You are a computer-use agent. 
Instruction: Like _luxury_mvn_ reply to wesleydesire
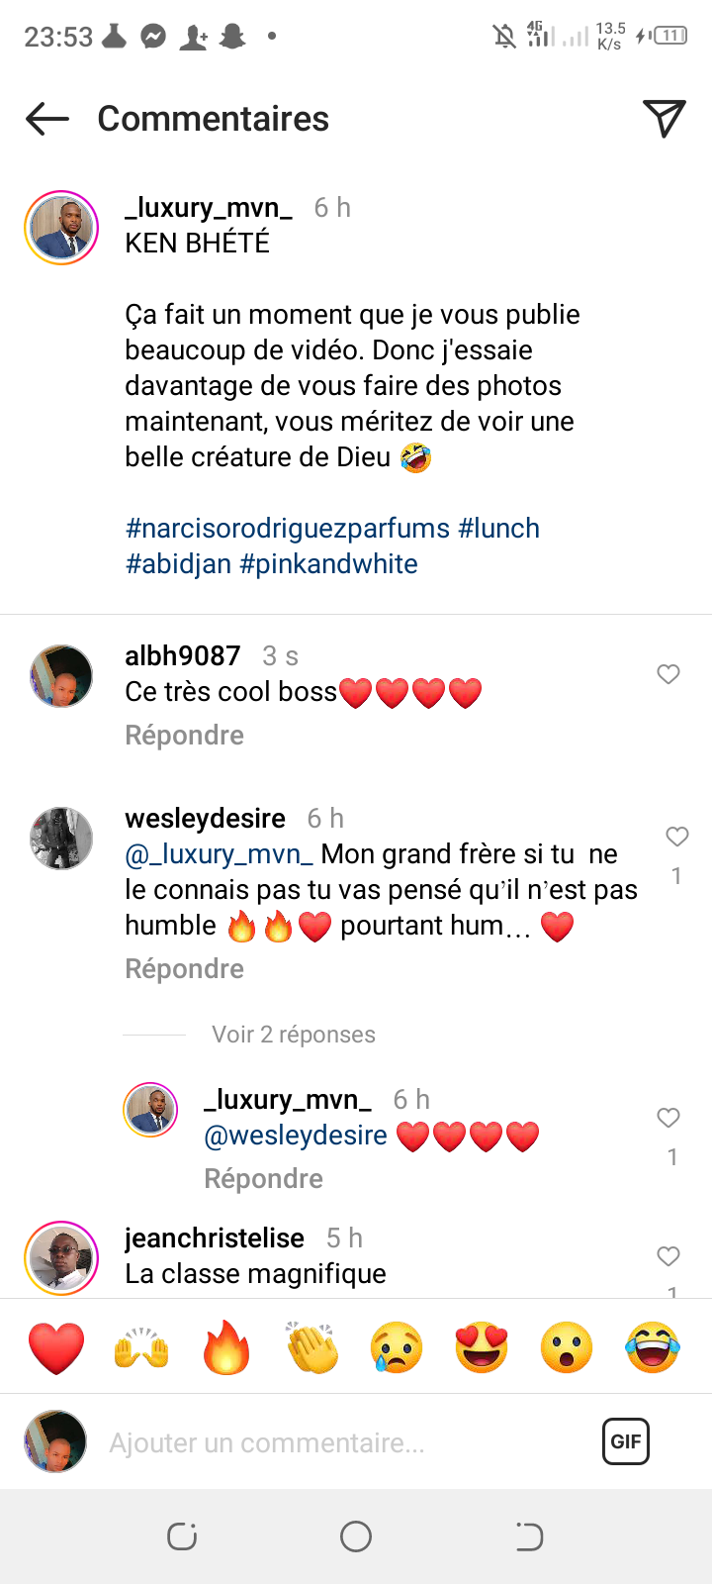[668, 1118]
